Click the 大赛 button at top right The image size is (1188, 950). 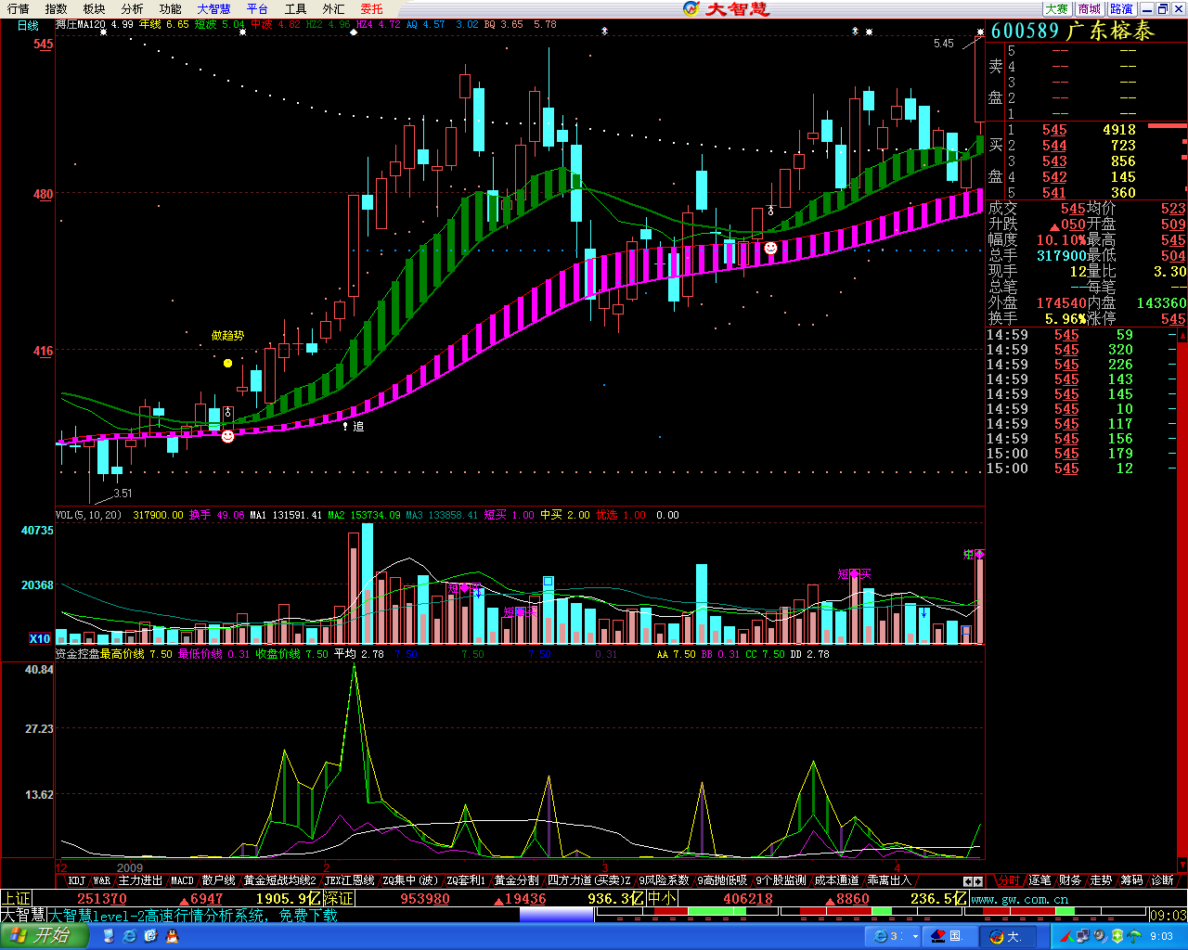(x=1056, y=8)
